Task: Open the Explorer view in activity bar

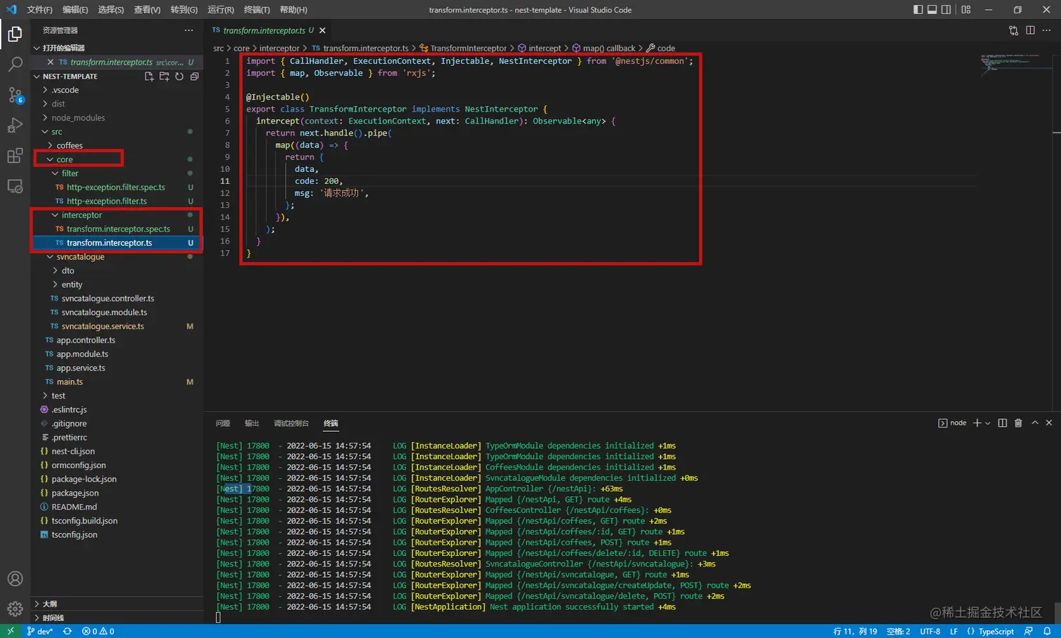Action: click(15, 34)
